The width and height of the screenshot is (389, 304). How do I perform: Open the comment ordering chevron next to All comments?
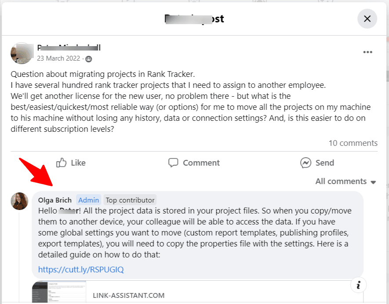tap(374, 181)
